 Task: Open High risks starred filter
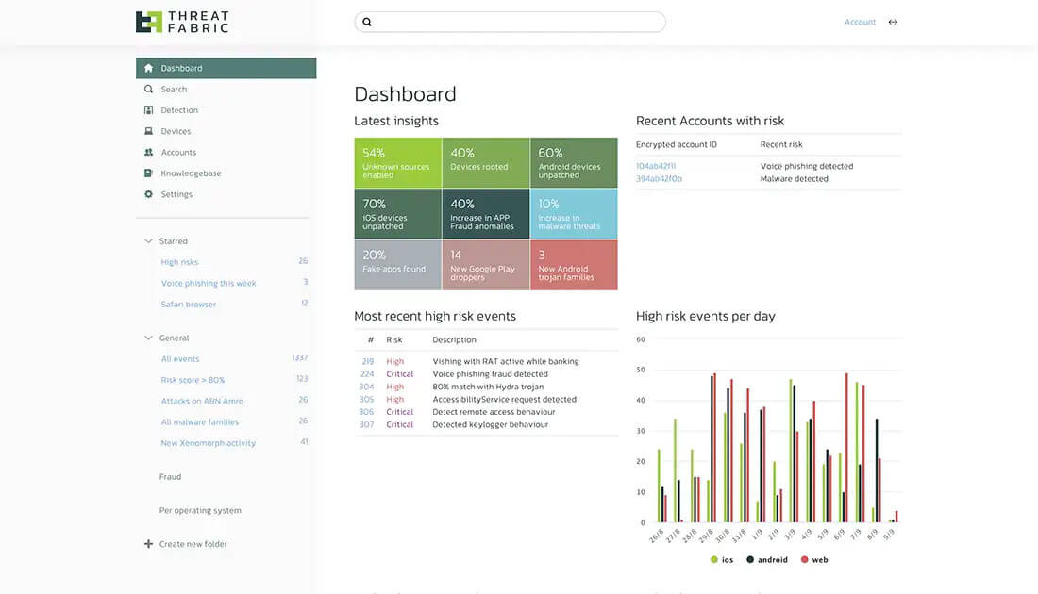pyautogui.click(x=179, y=263)
